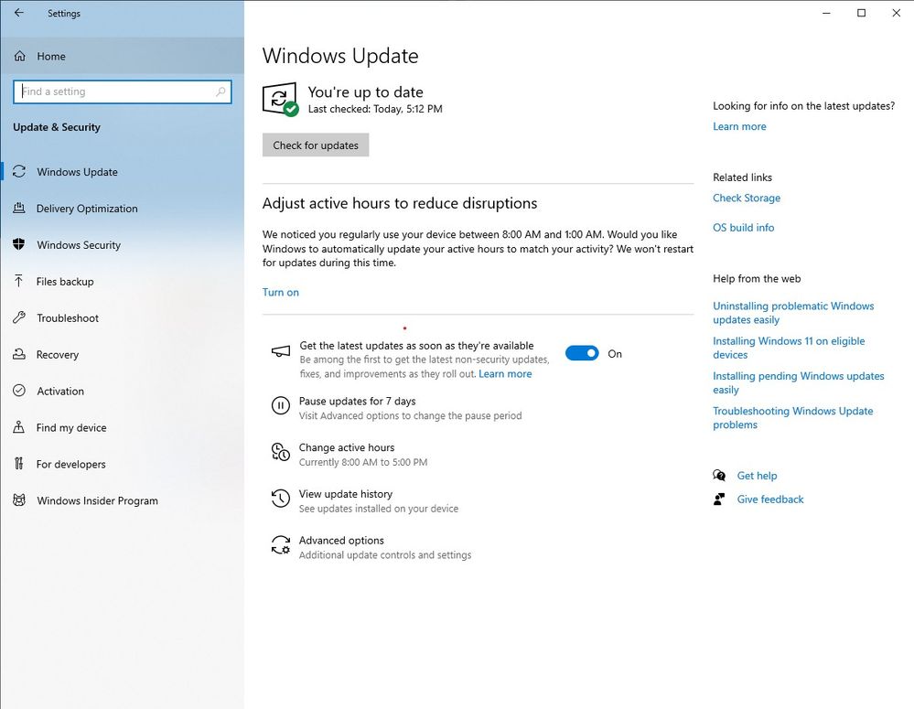Maximize the Settings window
The image size is (914, 709).
[861, 13]
